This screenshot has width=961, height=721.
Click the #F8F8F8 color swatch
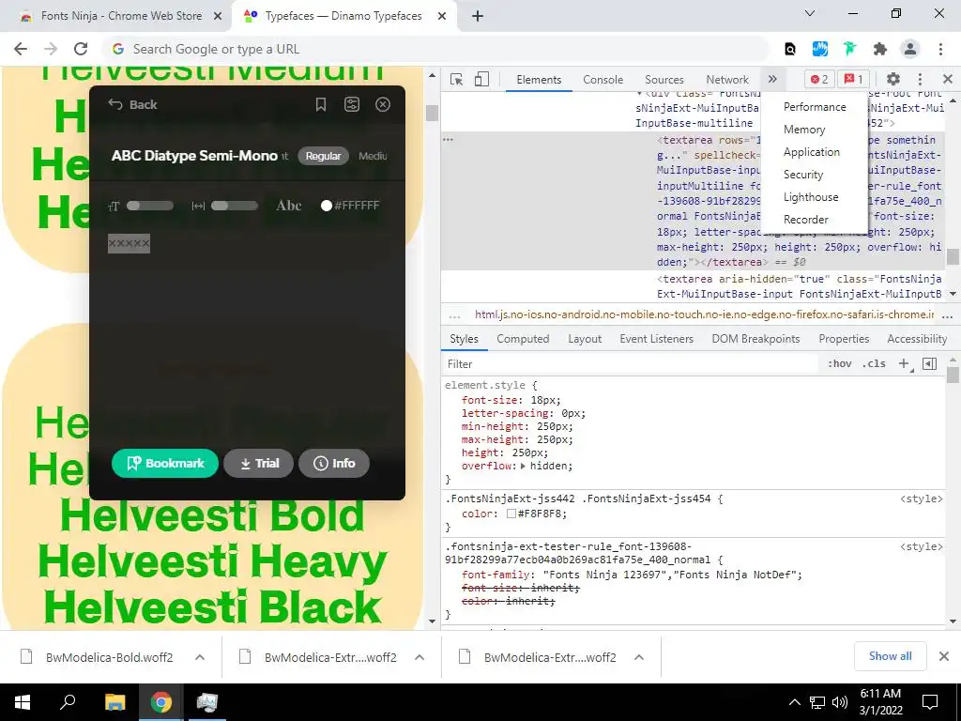pos(511,514)
